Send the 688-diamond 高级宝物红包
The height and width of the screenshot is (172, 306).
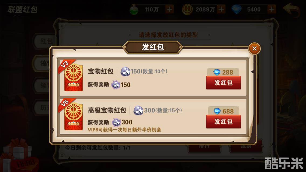pos(224,121)
